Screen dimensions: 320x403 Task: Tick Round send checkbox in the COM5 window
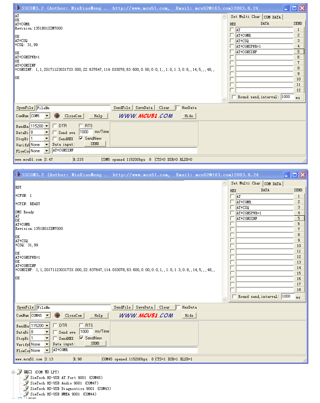234,97
